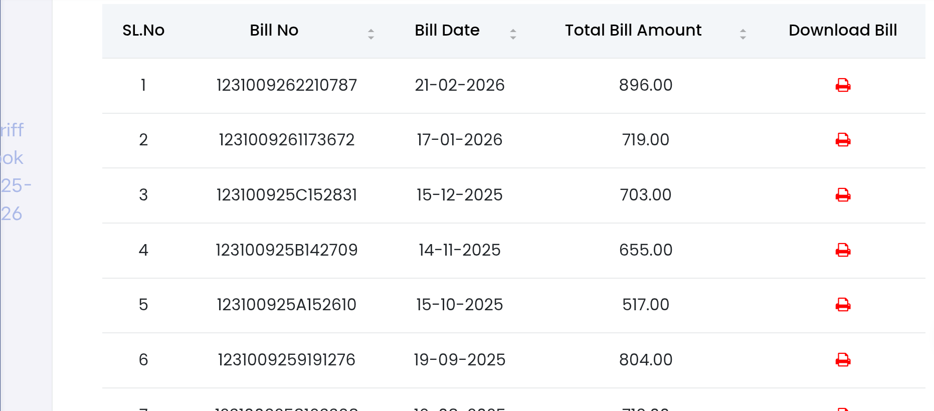This screenshot has height=411, width=934.
Task: Sort by Bill Date using arrows
Action: pos(513,34)
